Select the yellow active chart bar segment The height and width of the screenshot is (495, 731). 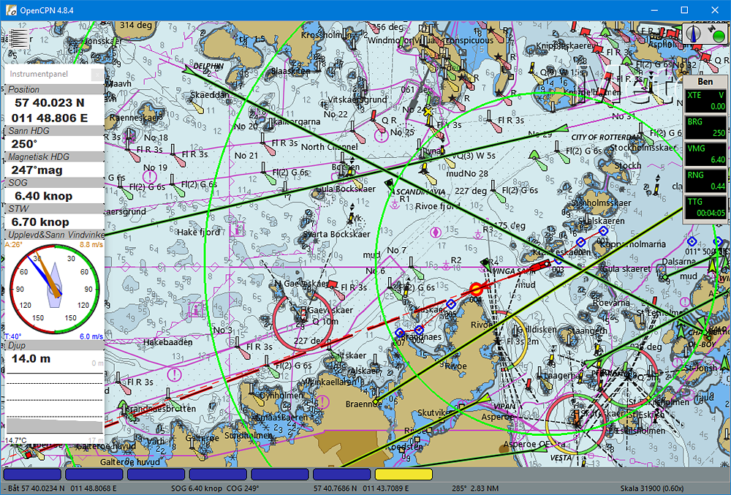coord(404,475)
